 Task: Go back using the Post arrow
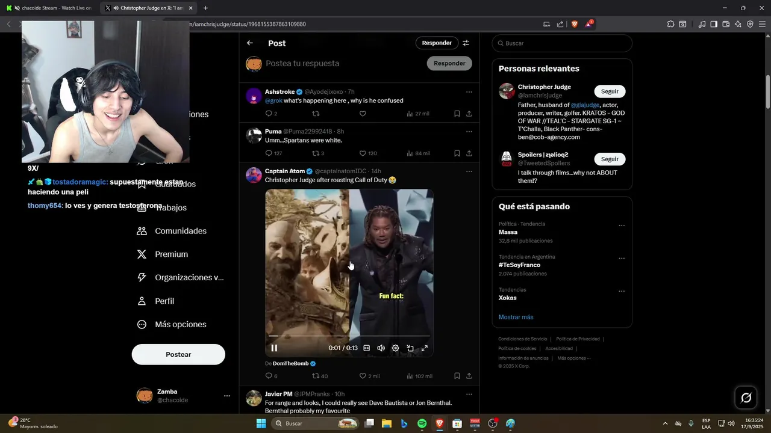pos(250,43)
